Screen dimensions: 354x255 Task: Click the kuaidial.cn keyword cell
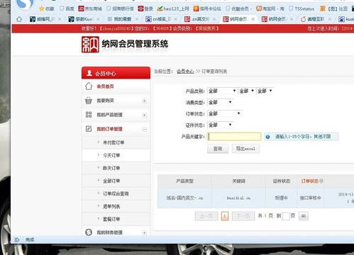coord(238,198)
